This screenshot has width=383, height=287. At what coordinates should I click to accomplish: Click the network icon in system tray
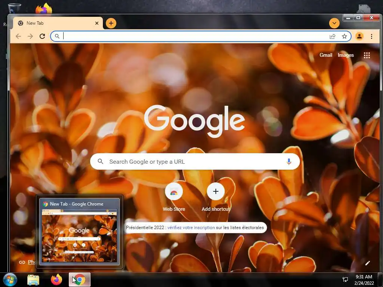pos(345,280)
